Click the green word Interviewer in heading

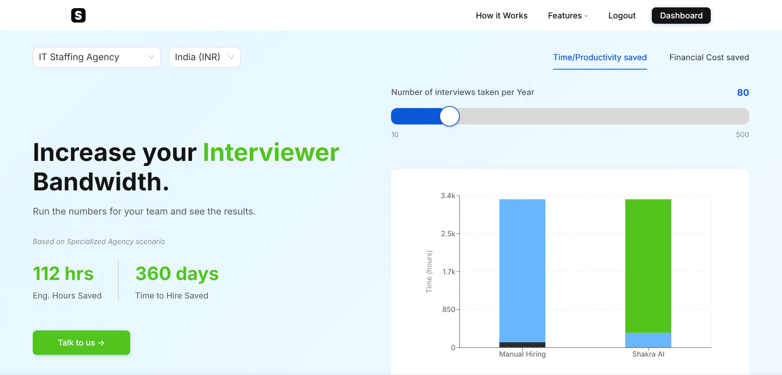271,152
